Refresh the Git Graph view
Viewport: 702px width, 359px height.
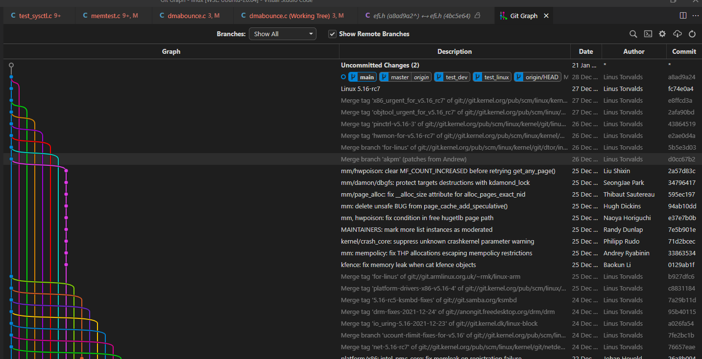(x=692, y=34)
